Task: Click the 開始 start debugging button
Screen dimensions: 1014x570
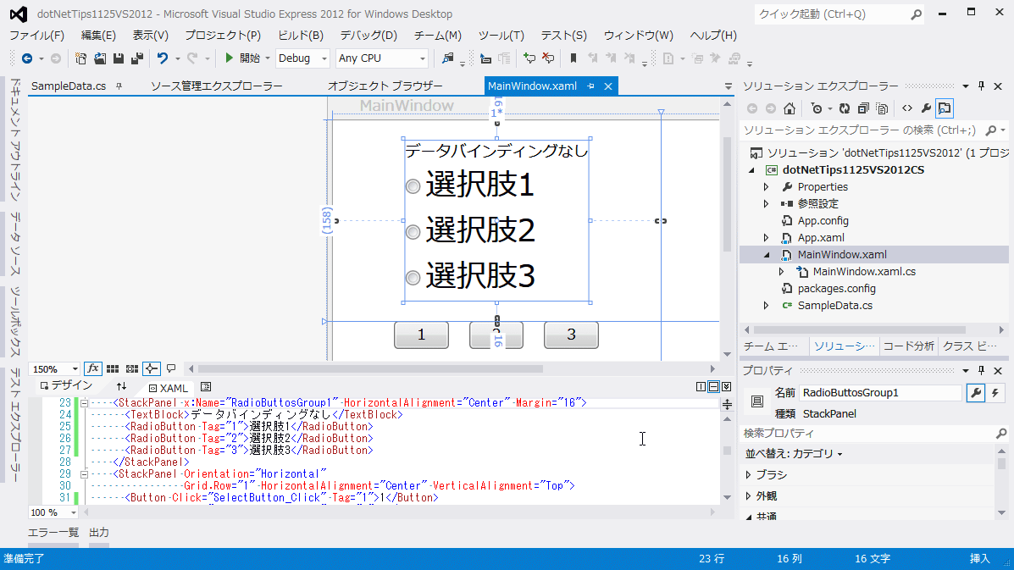Action: pos(242,58)
